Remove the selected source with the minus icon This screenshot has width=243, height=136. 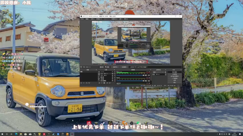click(102, 83)
